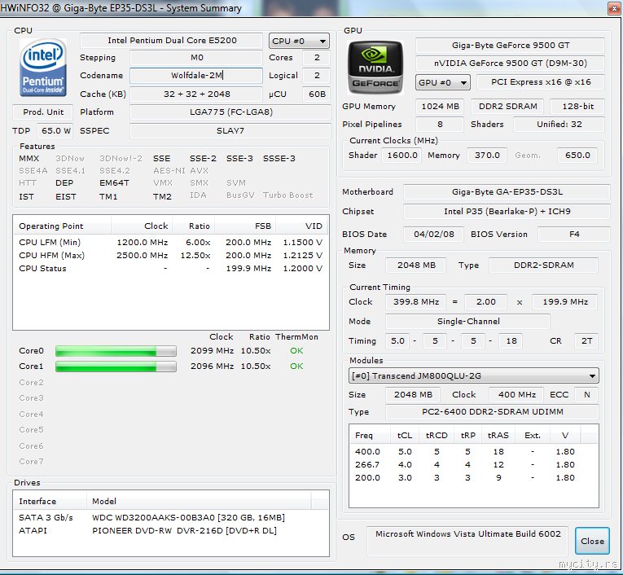Screen dimensions: 623x575
Task: Expand the Transcend JM800QLU-2G module dropdown
Action: coord(474,375)
